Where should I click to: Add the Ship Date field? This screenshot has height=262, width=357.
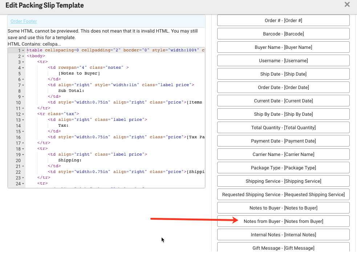click(x=283, y=74)
